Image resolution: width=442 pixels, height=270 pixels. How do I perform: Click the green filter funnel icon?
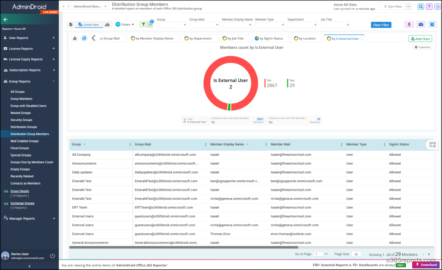pos(143,25)
